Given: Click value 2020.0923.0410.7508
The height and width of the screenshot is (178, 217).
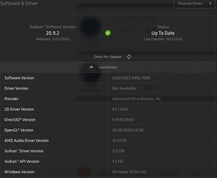Looking at the screenshot, I should (x=131, y=78).
